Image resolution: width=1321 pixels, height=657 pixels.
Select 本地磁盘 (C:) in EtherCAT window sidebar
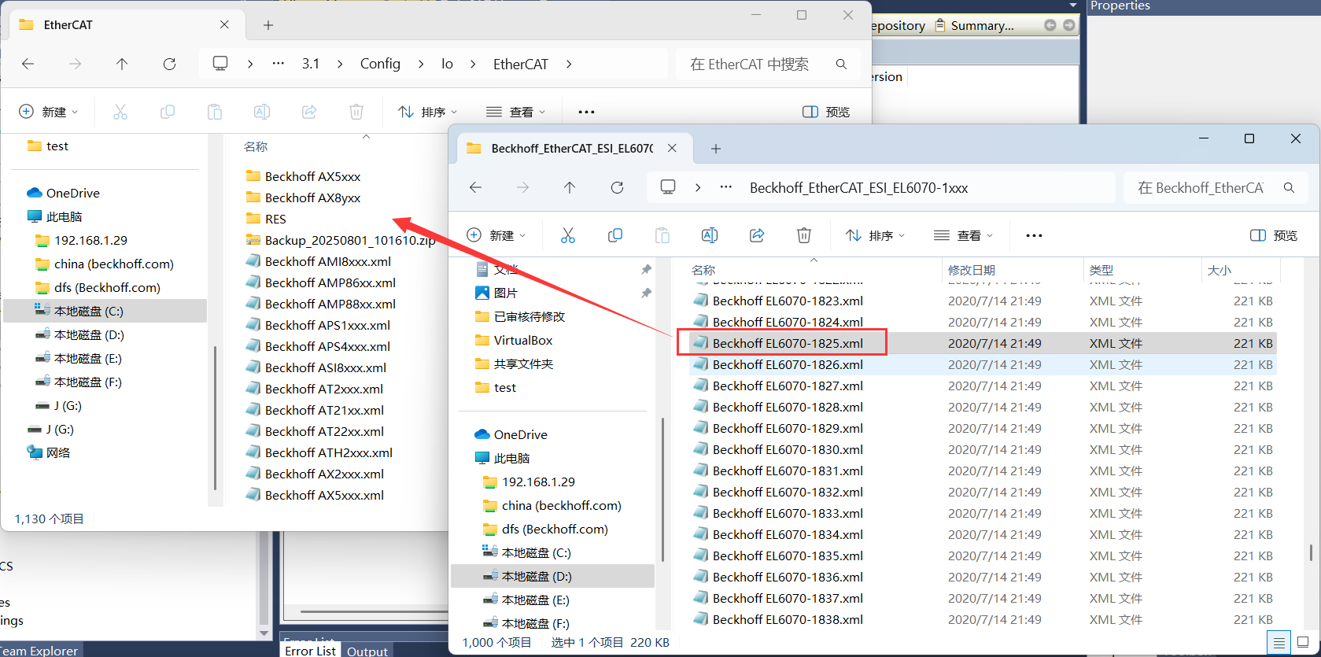coord(105,311)
